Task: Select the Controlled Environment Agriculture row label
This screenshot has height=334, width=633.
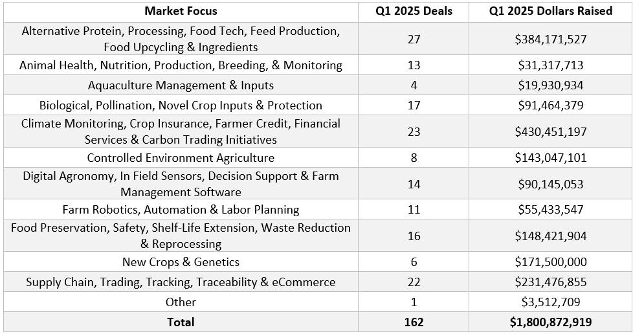Action: (x=181, y=157)
